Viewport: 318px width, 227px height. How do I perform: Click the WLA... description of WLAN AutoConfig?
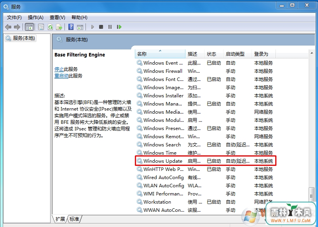194,186
